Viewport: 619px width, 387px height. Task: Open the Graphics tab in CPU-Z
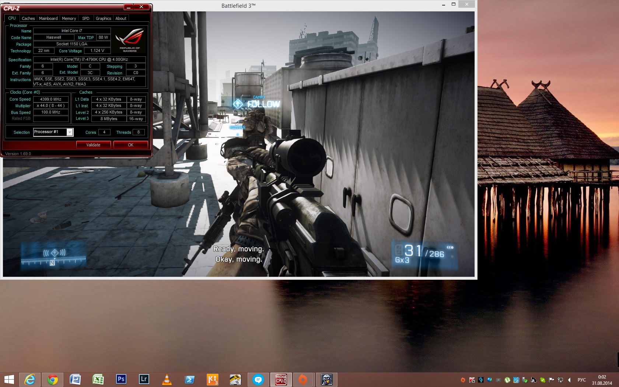pyautogui.click(x=103, y=18)
